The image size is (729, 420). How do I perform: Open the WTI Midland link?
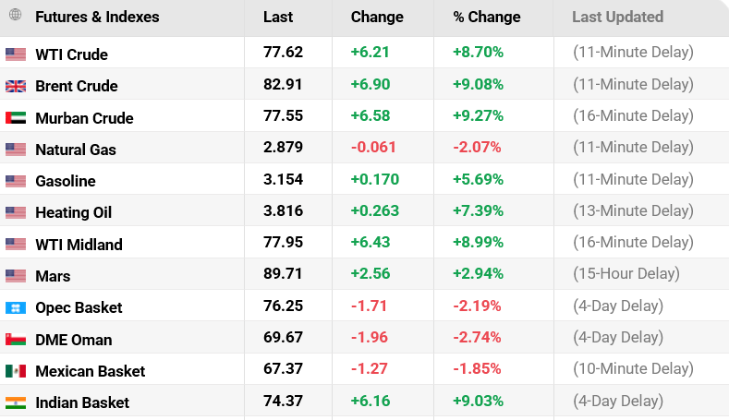pos(79,245)
